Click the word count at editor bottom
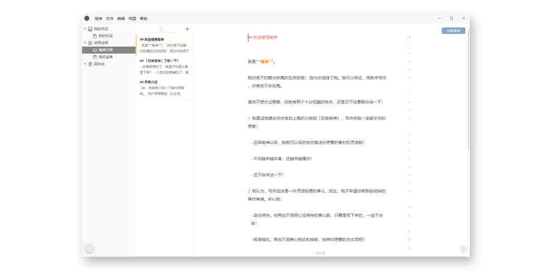This screenshot has width=558, height=273. pyautogui.click(x=321, y=253)
